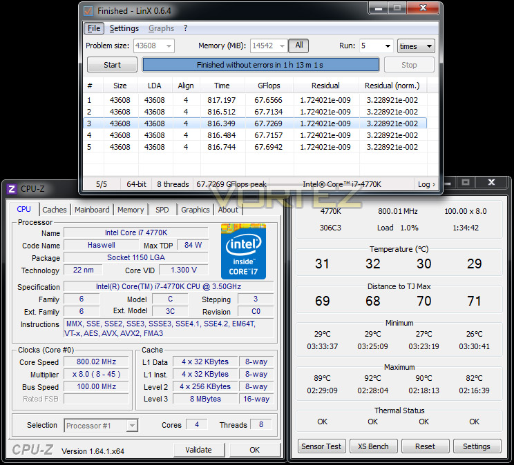Click the Intel Core i7 logo badge
Screen dimensions: 514x465
(x=243, y=252)
